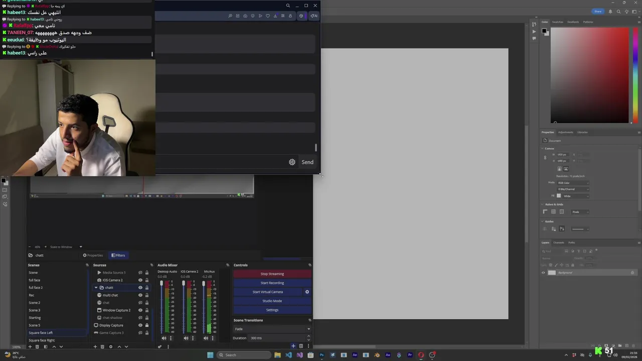Remove selected scene with trash icon
This screenshot has width=642, height=361.
point(37,346)
